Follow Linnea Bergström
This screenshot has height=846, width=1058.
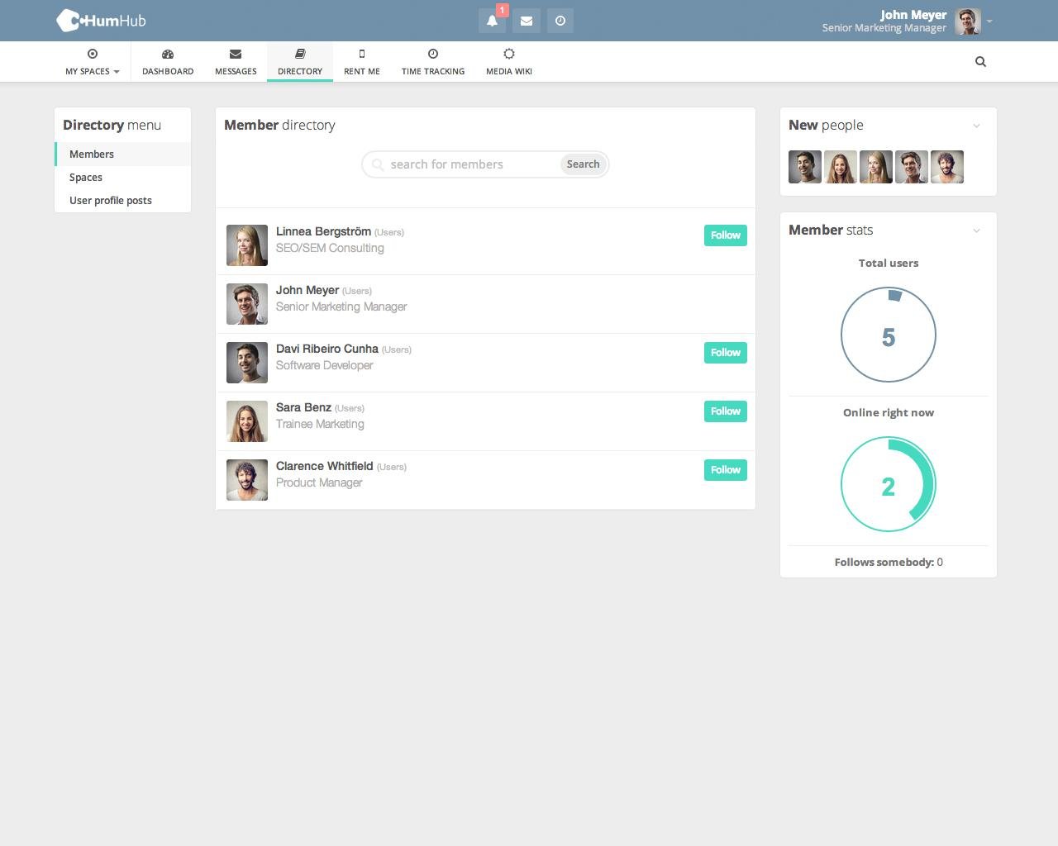725,235
